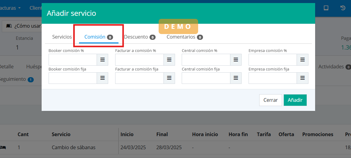The image size is (351, 158).
Task: Click the menu icon beside Central comisión fija
Action: click(x=236, y=78)
